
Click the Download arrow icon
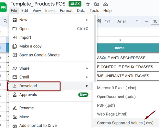[x=15, y=86]
